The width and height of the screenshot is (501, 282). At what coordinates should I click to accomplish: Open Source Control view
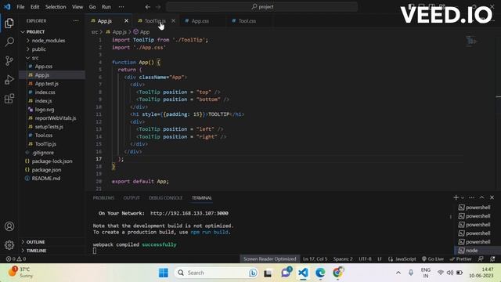point(9,61)
